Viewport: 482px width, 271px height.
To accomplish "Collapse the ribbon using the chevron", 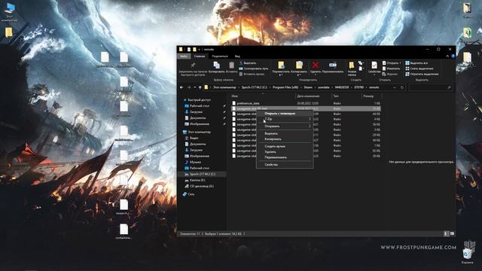I will pyautogui.click(x=447, y=56).
